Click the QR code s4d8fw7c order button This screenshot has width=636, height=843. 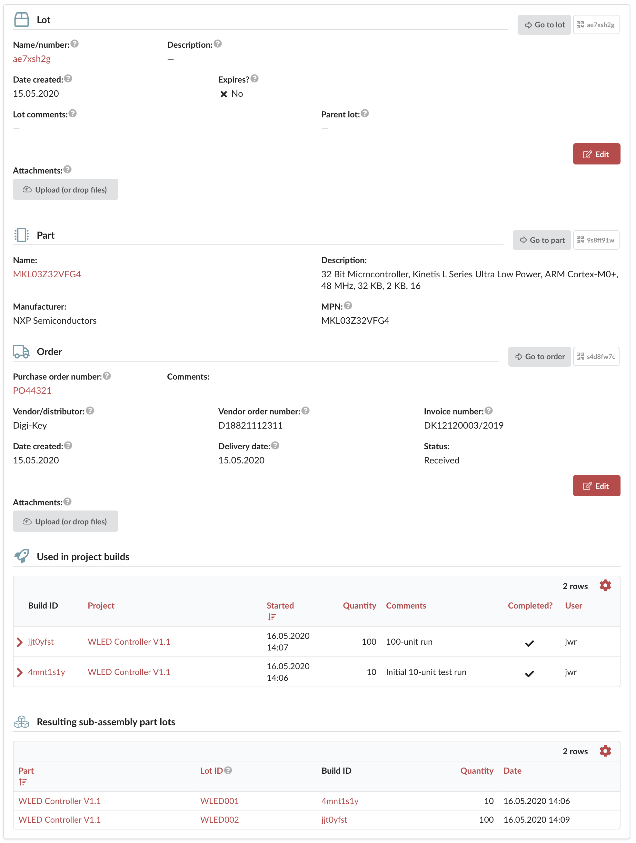pyautogui.click(x=596, y=357)
